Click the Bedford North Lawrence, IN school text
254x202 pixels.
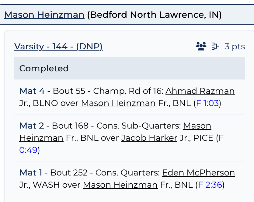tap(154, 14)
